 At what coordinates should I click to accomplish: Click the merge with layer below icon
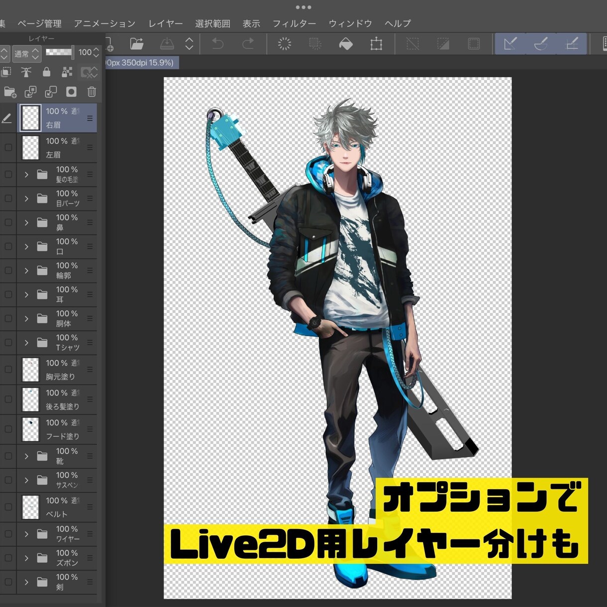[x=51, y=92]
